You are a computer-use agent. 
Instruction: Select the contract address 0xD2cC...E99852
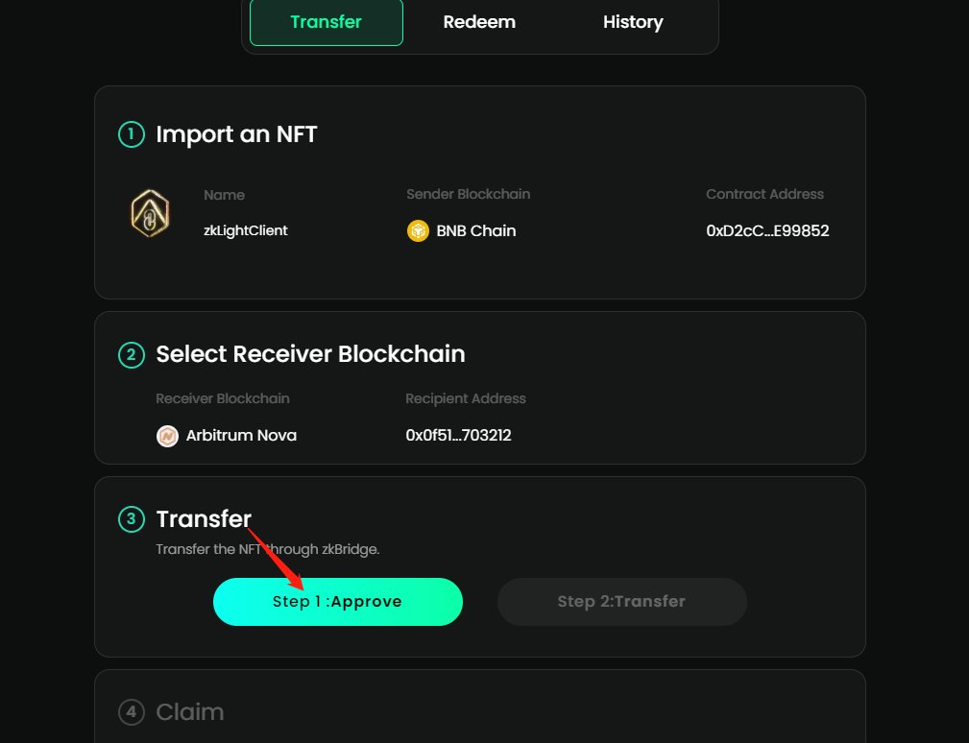767,230
